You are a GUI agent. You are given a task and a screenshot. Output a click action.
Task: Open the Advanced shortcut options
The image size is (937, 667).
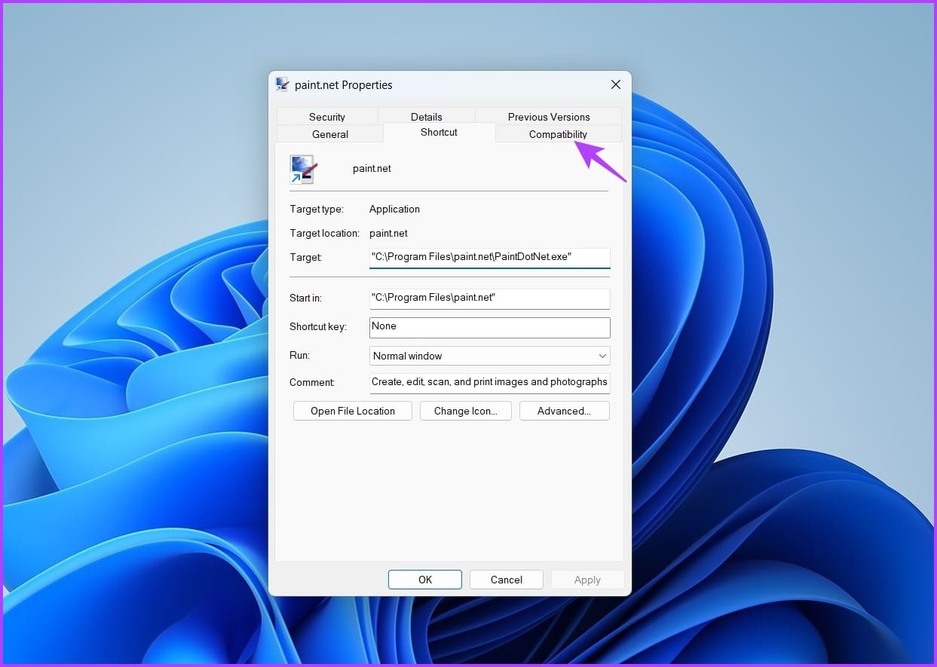pos(564,411)
